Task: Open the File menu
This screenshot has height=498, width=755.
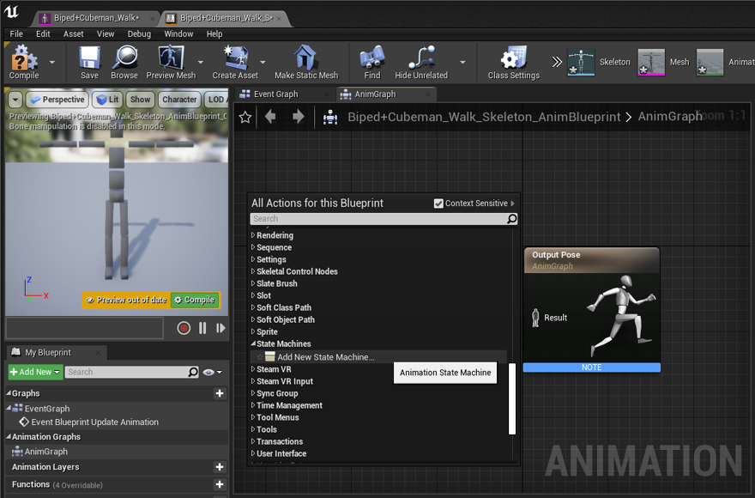Action: pyautogui.click(x=16, y=33)
